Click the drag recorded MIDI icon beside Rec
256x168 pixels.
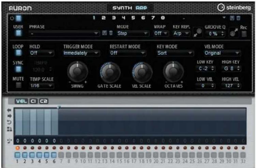pos(234,32)
